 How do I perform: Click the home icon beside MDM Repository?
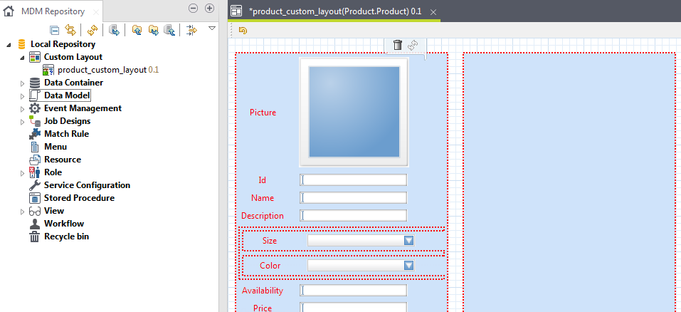[9, 11]
